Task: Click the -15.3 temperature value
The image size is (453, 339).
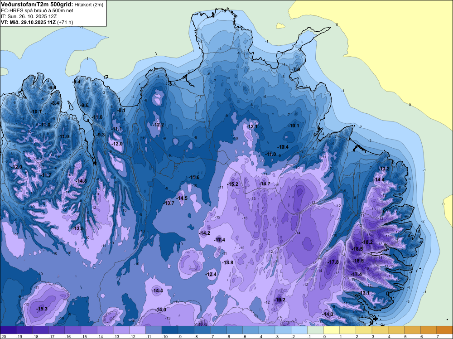Action: point(42,309)
